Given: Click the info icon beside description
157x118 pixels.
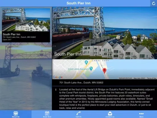Looking at the screenshot, I should pos(56,89).
